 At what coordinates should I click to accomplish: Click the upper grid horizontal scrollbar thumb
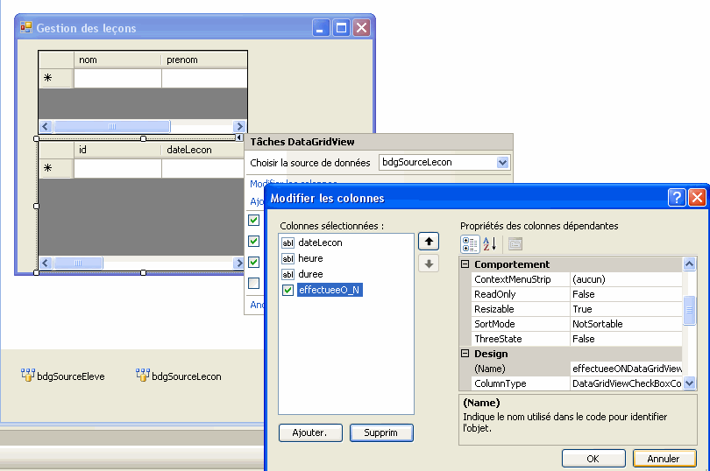112,126
